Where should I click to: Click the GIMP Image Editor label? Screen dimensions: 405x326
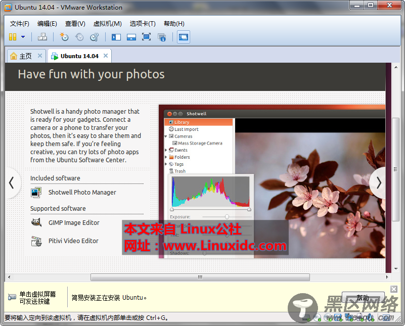pos(74,222)
